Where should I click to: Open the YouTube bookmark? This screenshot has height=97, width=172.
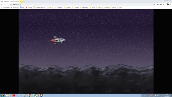29,7
